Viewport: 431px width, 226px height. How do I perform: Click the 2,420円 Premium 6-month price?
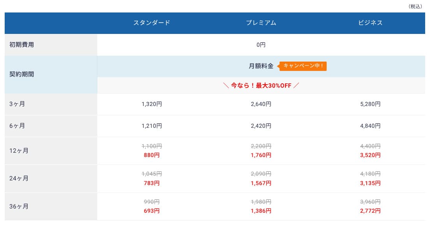tap(261, 126)
